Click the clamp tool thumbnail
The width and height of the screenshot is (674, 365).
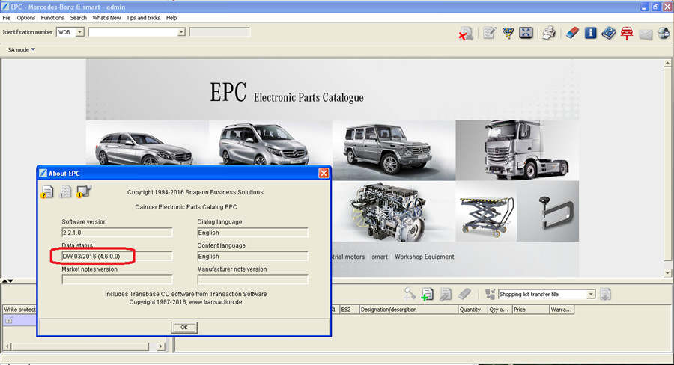tap(548, 211)
